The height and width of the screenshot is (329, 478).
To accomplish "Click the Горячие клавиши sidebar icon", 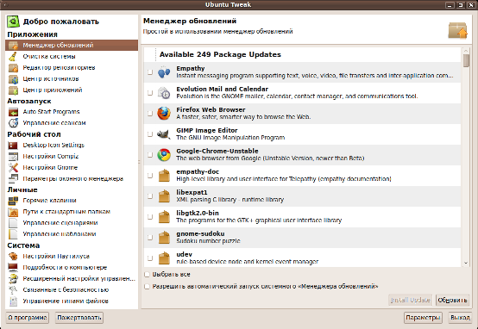I will 13,201.
